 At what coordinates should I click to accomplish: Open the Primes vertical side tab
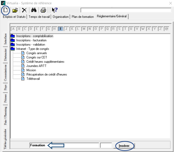tap(6, 98)
